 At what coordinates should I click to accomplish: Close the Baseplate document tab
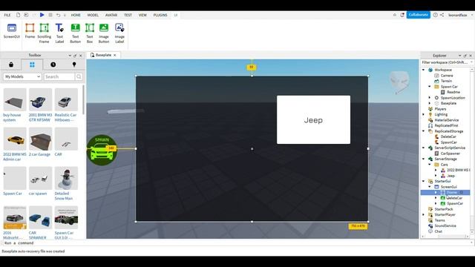tap(115, 55)
